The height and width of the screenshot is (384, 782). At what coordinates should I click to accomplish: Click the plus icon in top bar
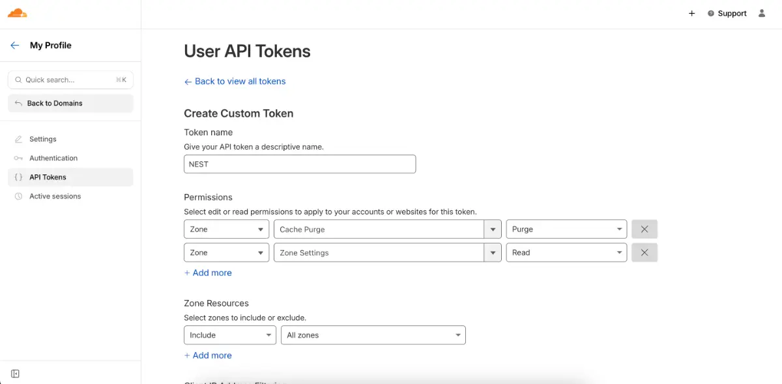coord(691,13)
